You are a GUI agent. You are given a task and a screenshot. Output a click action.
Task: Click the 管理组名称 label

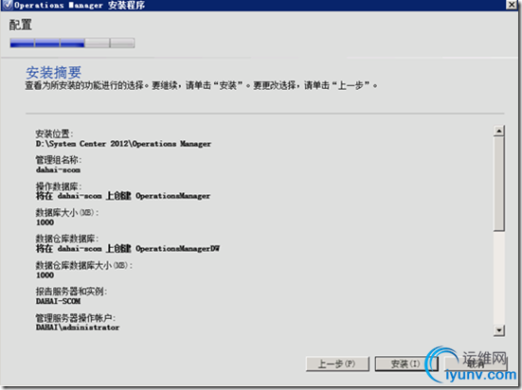coord(59,160)
